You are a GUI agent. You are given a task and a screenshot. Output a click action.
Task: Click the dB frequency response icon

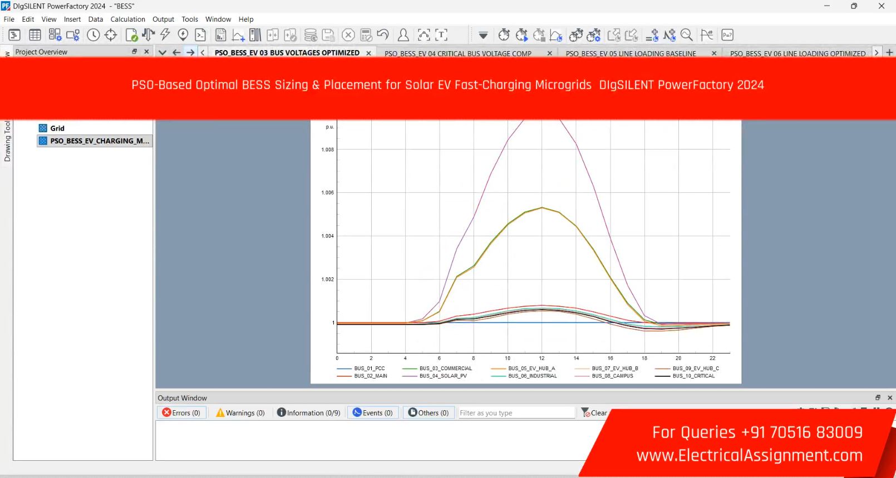[x=707, y=35]
